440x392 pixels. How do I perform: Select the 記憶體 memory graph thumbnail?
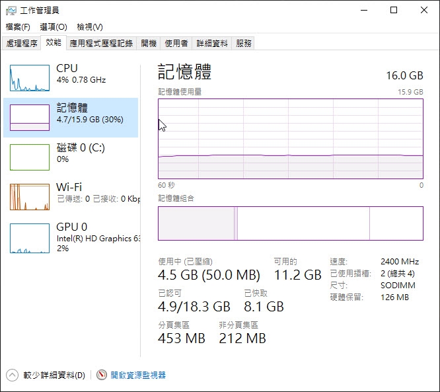click(x=30, y=118)
